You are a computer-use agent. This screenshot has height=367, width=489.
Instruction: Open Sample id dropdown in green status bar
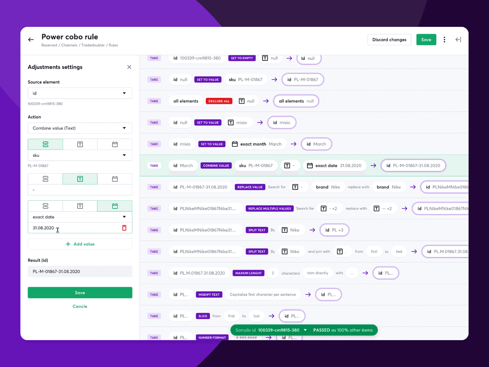(305, 330)
